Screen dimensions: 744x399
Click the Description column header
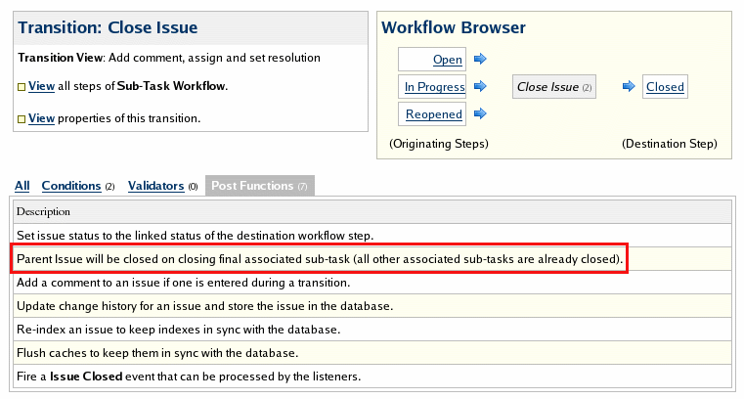pos(43,211)
